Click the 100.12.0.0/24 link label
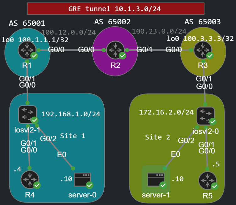 69,32
